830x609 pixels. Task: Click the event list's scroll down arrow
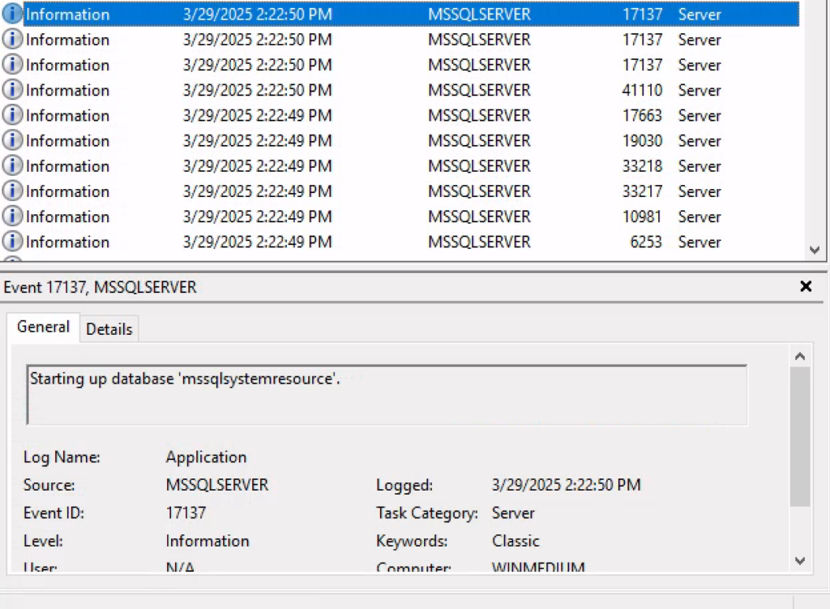pyautogui.click(x=815, y=251)
